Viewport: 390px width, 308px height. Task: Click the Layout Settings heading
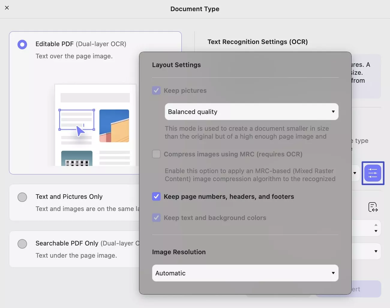(x=176, y=65)
